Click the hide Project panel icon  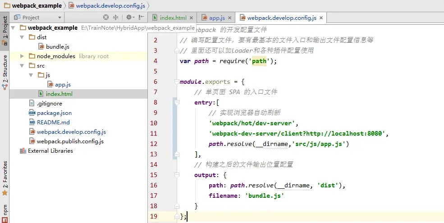point(141,18)
